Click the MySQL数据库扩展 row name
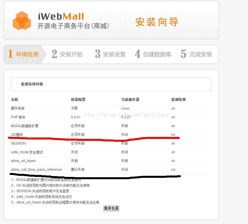The width and height of the screenshot is (248, 224). [x=25, y=126]
